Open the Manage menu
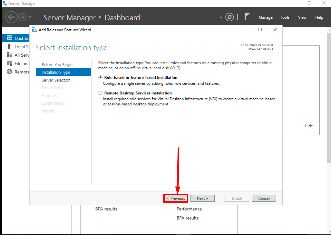 coord(265,17)
